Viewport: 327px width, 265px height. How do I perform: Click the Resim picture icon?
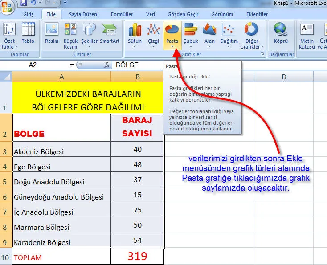click(52, 30)
